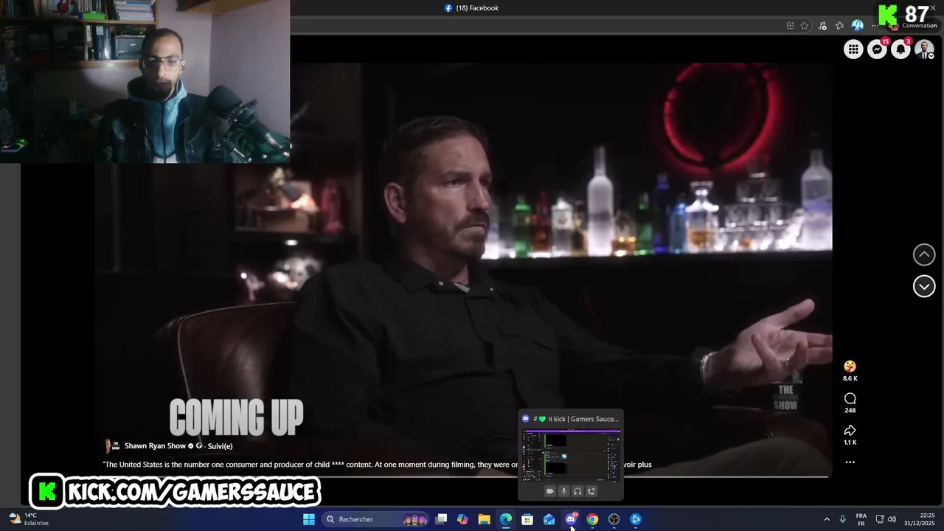Open Task View on the taskbar
The height and width of the screenshot is (531, 944).
click(441, 519)
